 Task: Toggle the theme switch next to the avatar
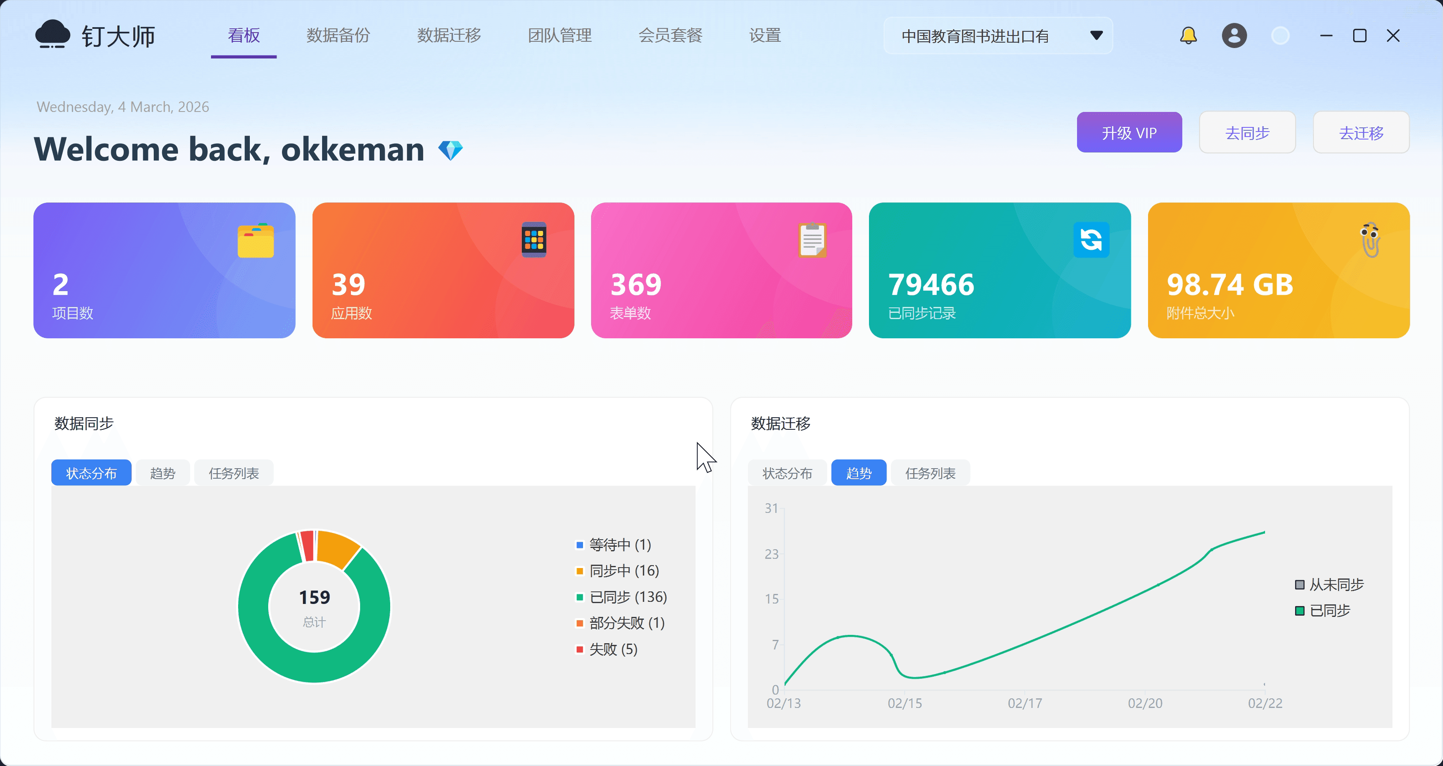tap(1280, 35)
